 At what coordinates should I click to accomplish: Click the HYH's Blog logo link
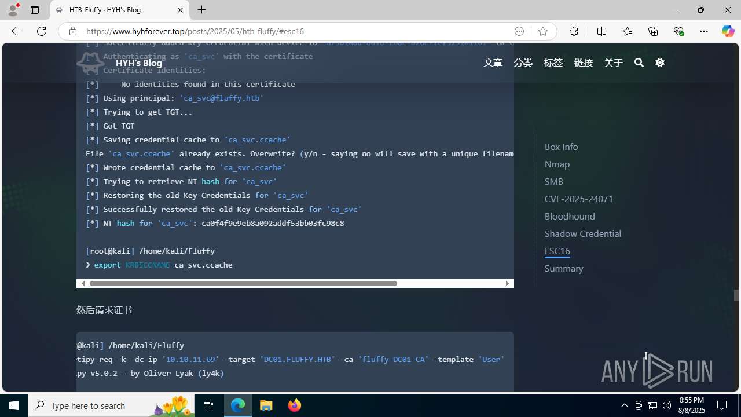click(x=120, y=63)
